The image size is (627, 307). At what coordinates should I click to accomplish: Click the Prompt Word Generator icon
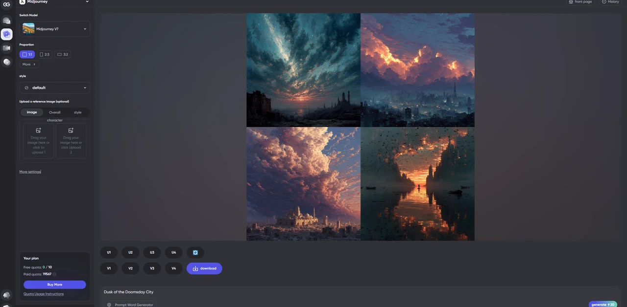pos(109,305)
